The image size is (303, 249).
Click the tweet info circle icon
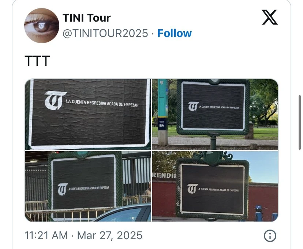point(270,236)
